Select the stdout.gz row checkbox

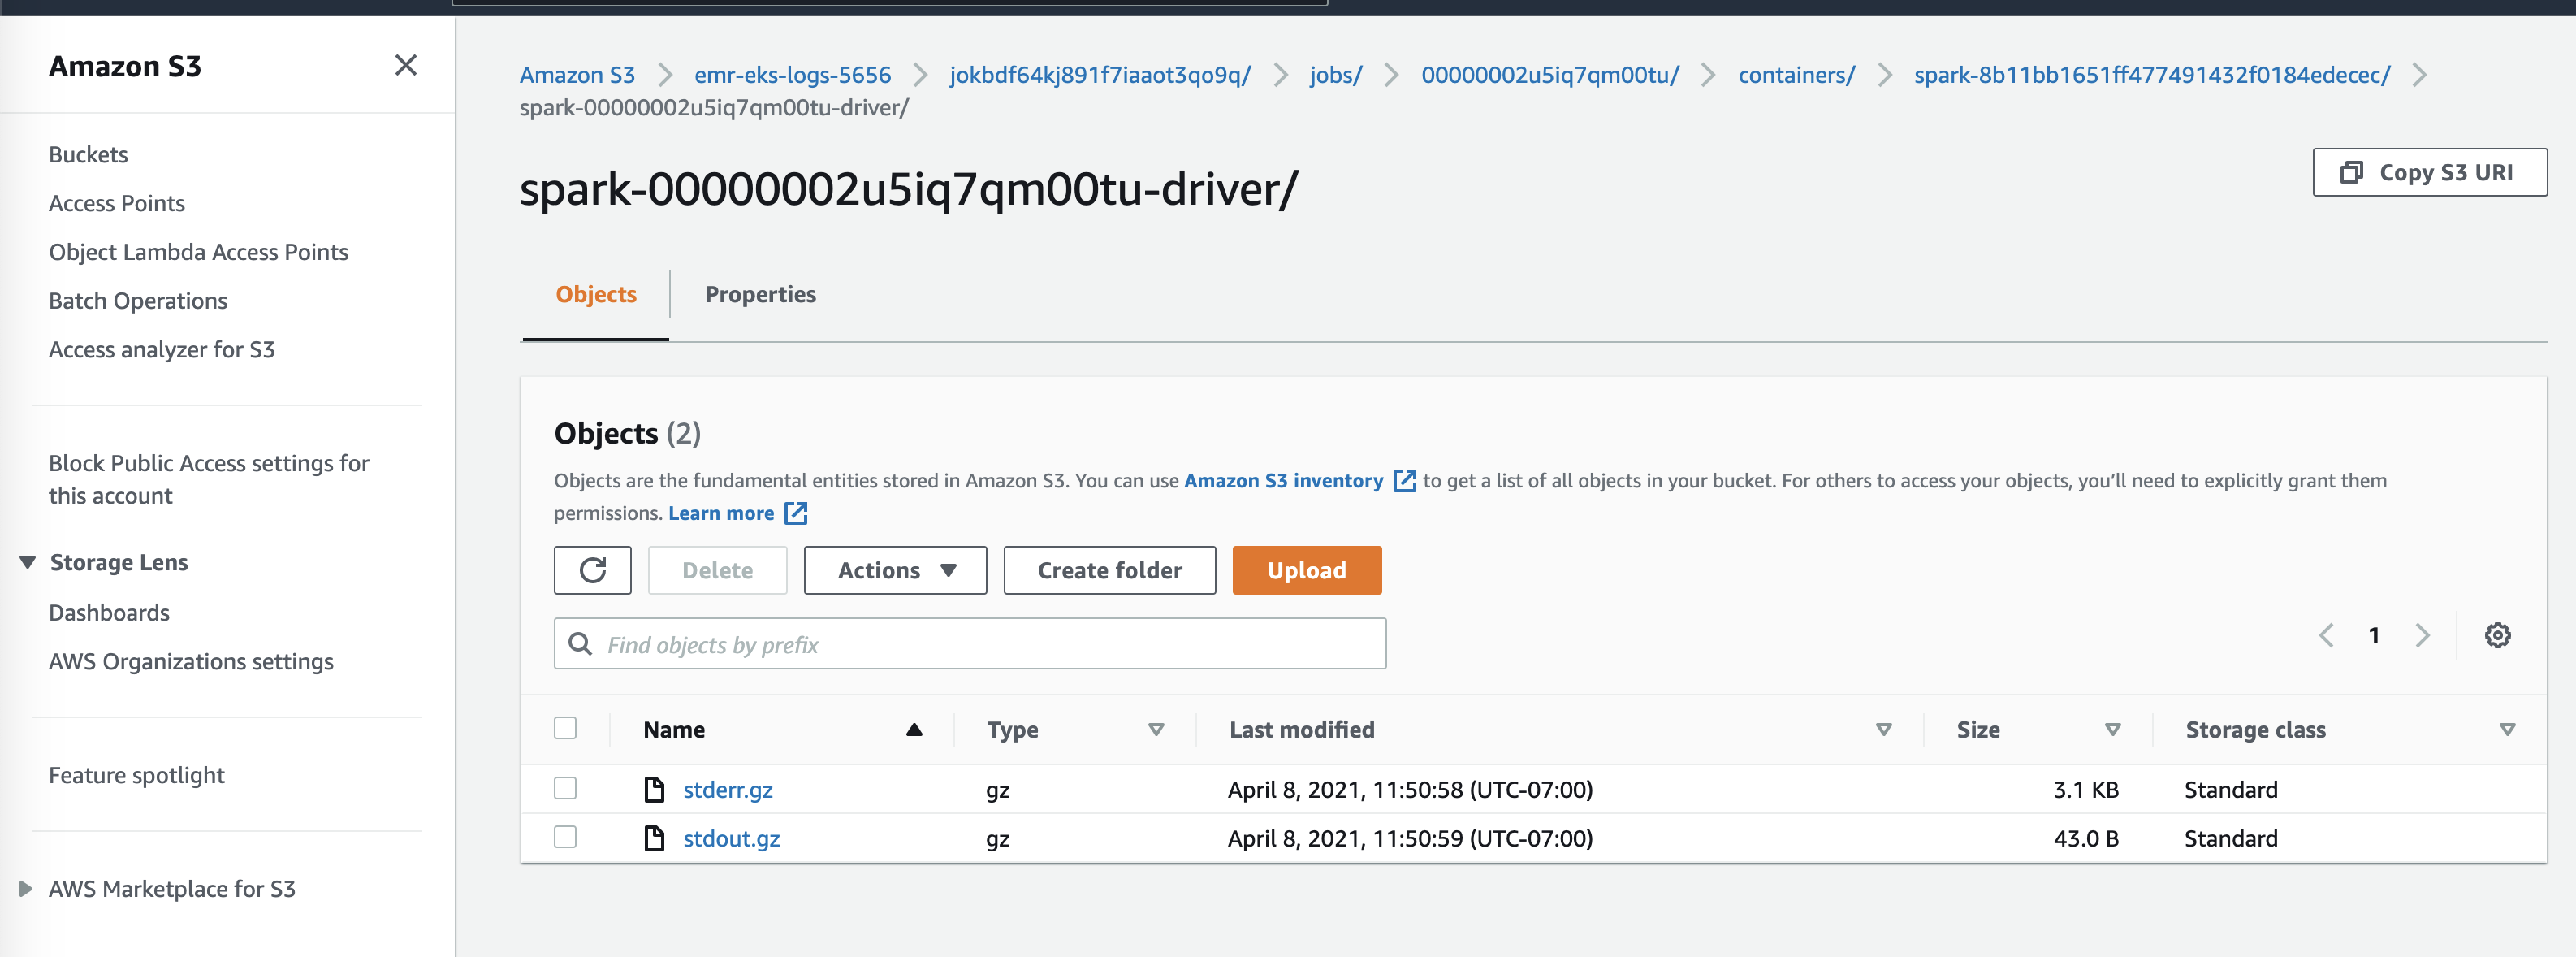[x=565, y=837]
